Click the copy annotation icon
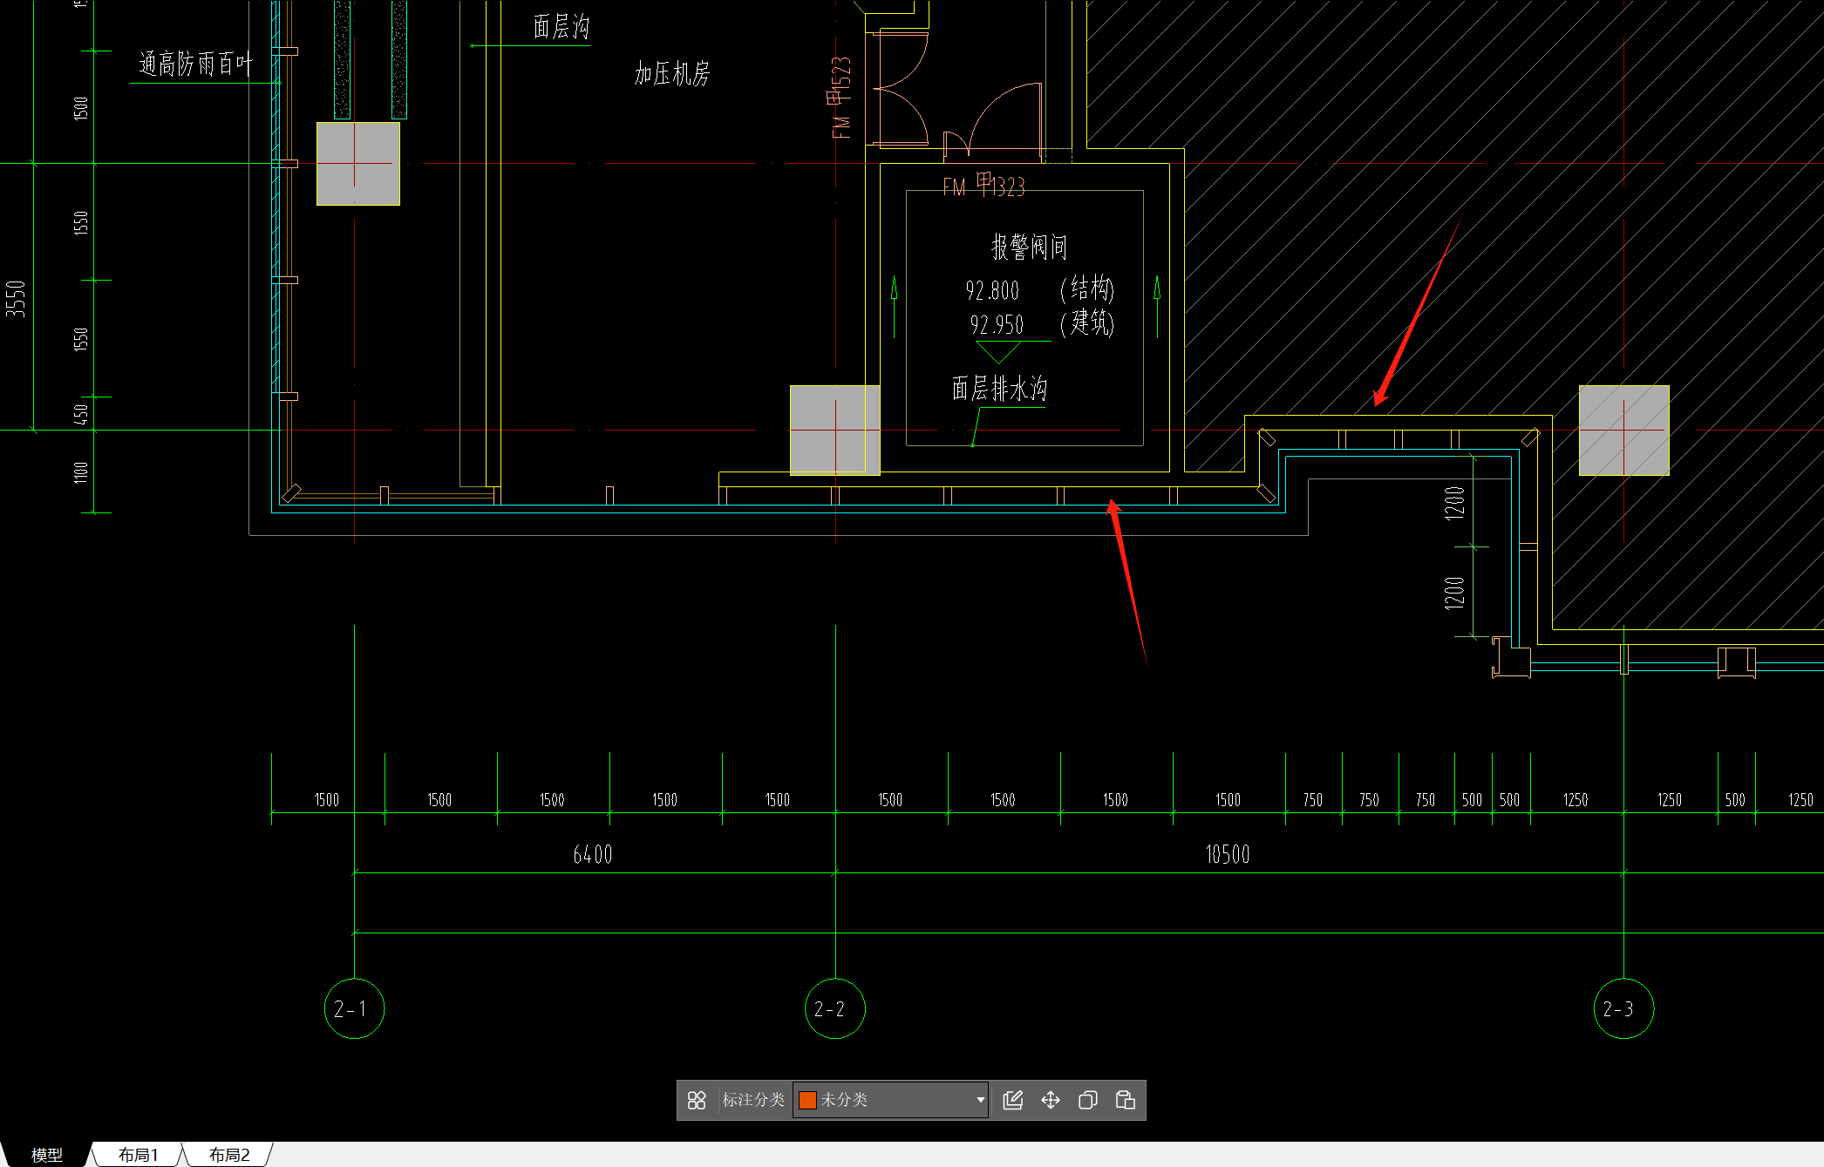The image size is (1824, 1167). click(1087, 1100)
